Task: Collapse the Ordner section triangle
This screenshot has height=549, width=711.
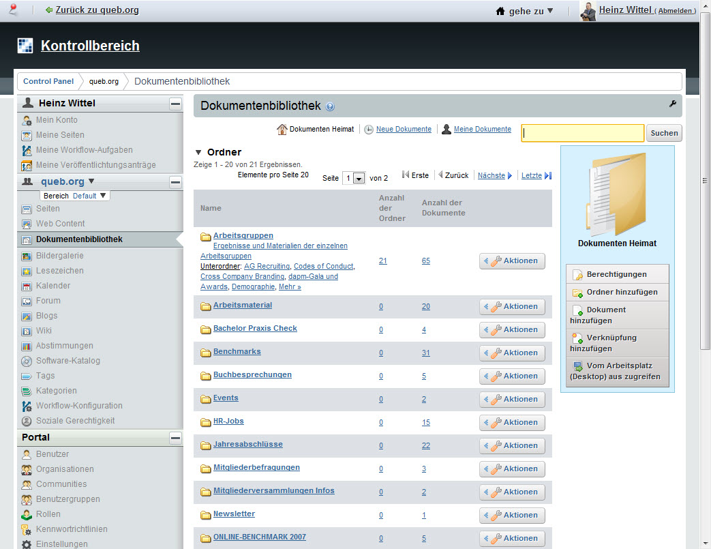Action: tap(198, 153)
